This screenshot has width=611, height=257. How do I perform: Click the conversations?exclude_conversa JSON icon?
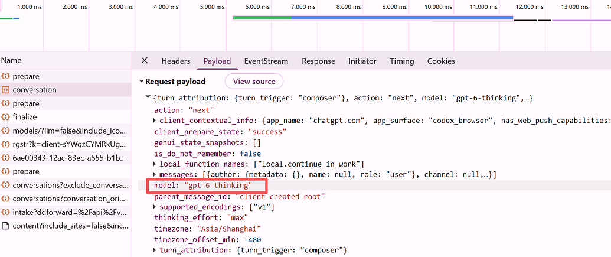pyautogui.click(x=5, y=185)
